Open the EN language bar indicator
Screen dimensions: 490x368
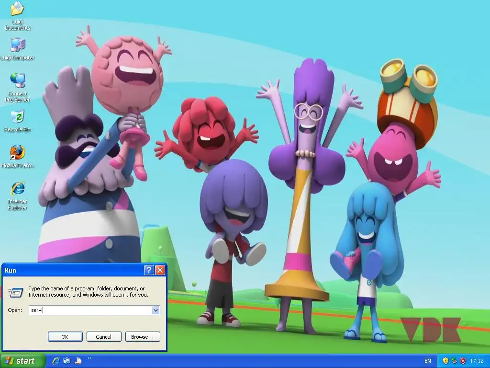pos(428,361)
